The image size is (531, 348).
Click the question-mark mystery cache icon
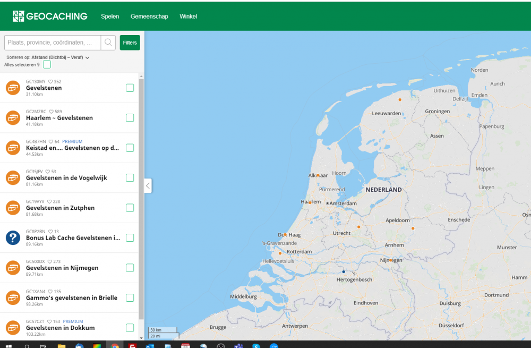point(13,238)
